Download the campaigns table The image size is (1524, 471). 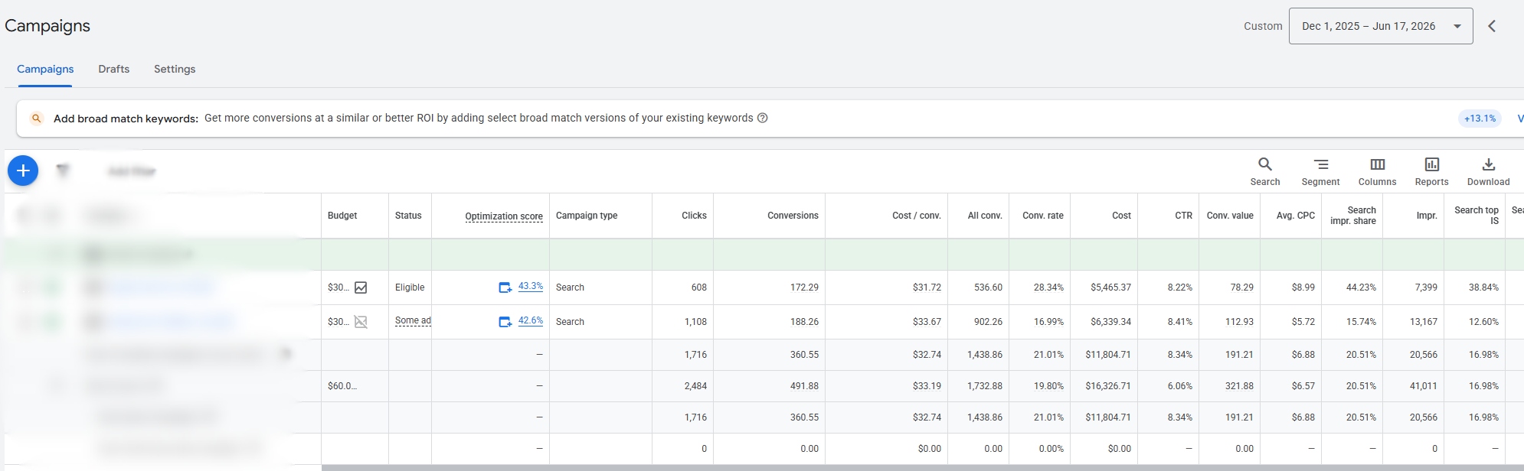click(x=1488, y=171)
